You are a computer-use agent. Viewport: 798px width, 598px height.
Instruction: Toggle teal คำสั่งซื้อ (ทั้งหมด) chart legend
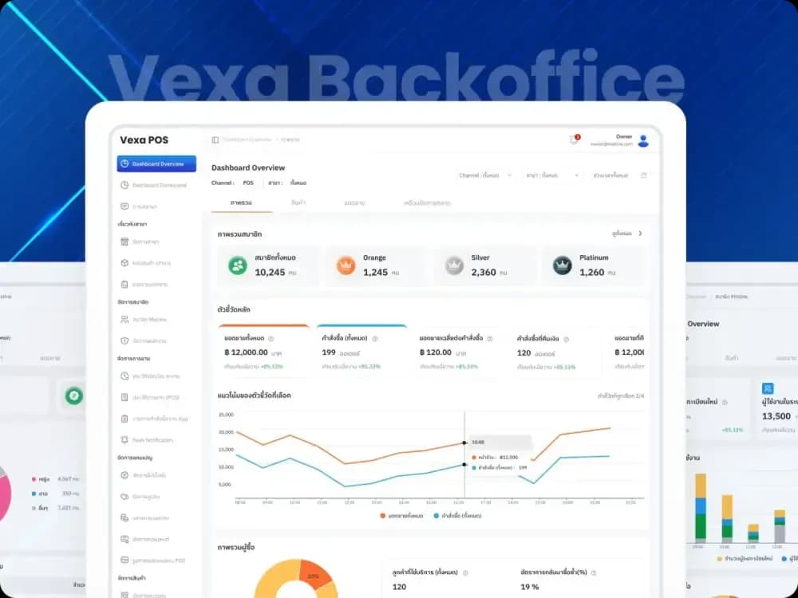pyautogui.click(x=457, y=516)
